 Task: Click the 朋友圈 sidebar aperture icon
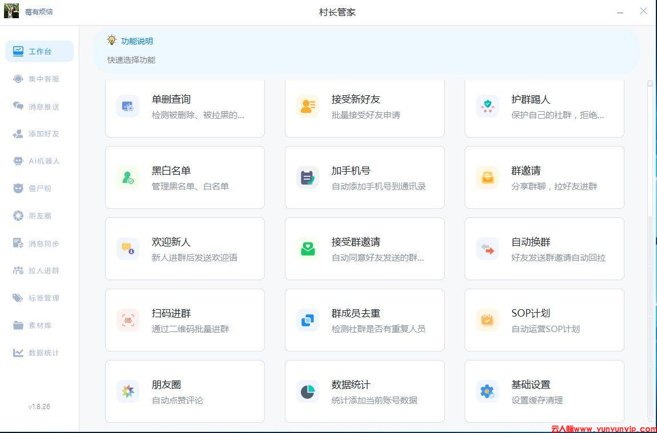[x=18, y=216]
